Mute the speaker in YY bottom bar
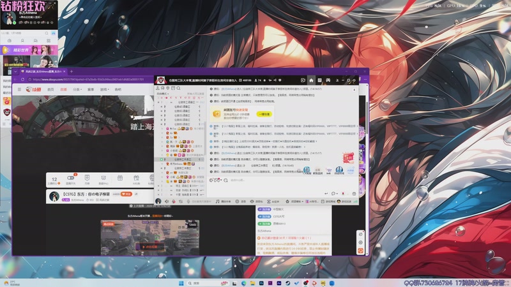The height and width of the screenshot is (287, 511). 167,202
